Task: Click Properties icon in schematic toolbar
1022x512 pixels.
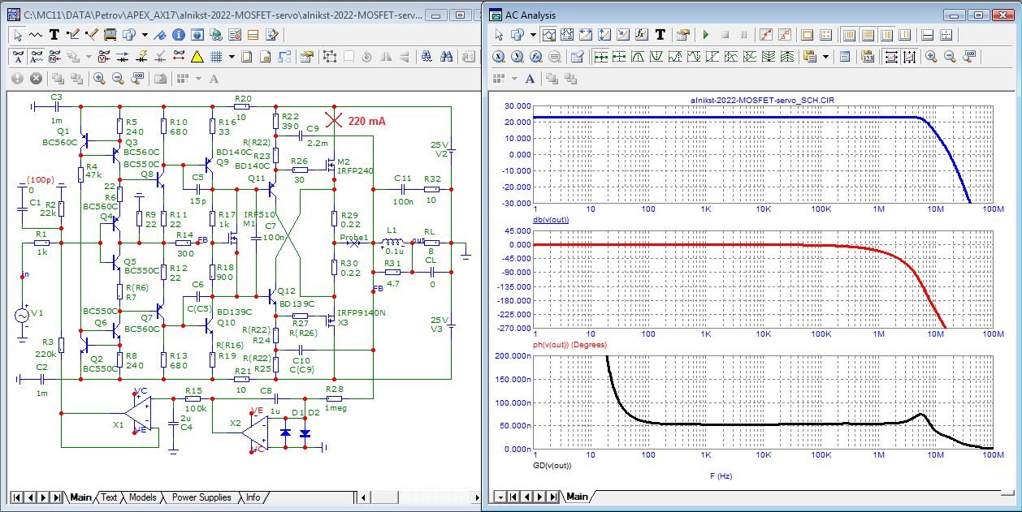Action: [306, 58]
